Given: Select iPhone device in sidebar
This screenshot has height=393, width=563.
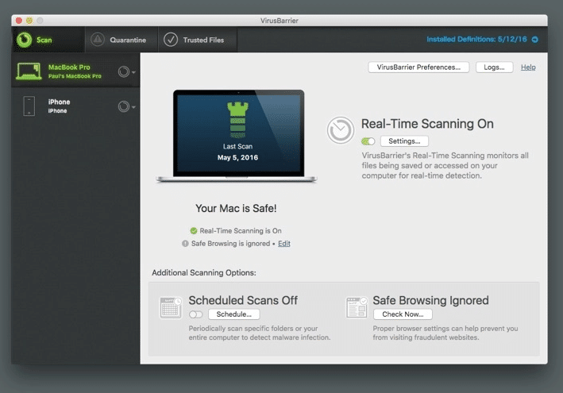Looking at the screenshot, I should pos(75,106).
